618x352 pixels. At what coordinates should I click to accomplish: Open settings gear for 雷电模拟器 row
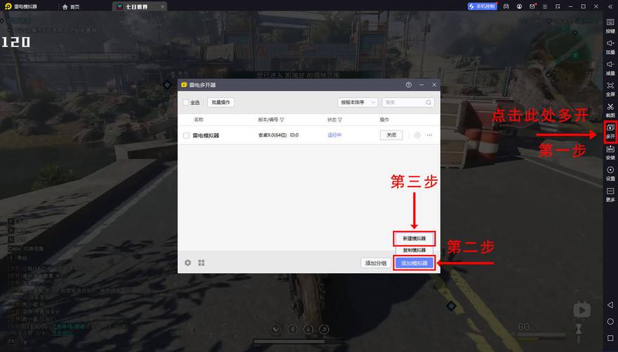pos(417,135)
